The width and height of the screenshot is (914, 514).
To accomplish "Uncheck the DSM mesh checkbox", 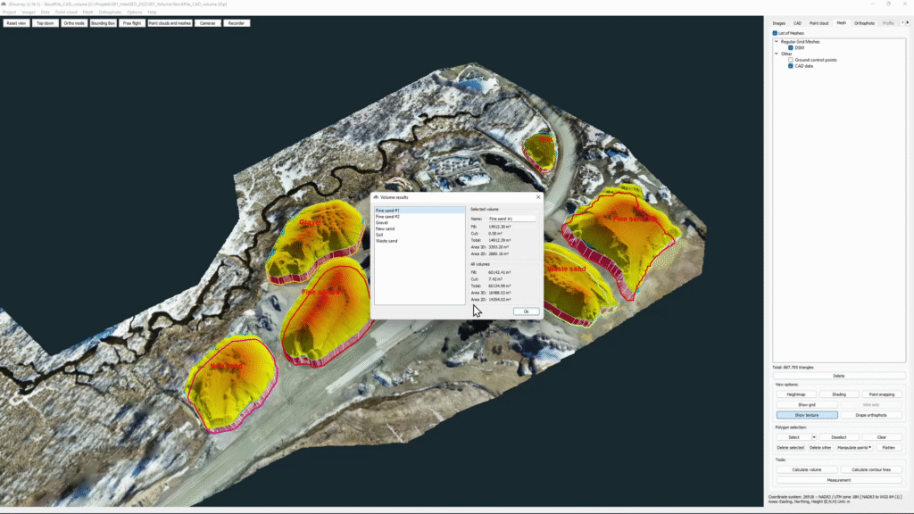I will (x=791, y=48).
